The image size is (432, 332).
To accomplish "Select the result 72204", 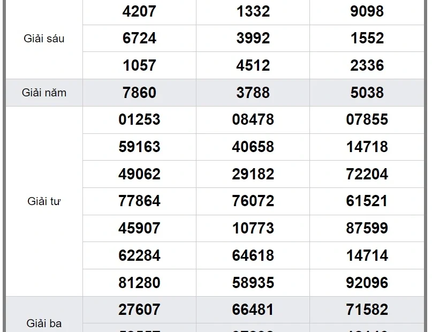I will (367, 174).
